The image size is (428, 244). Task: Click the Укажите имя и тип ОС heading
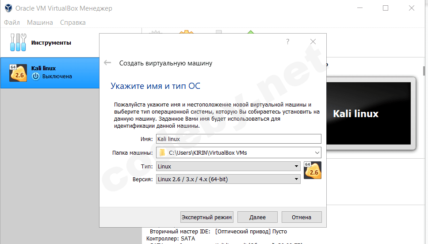155,86
